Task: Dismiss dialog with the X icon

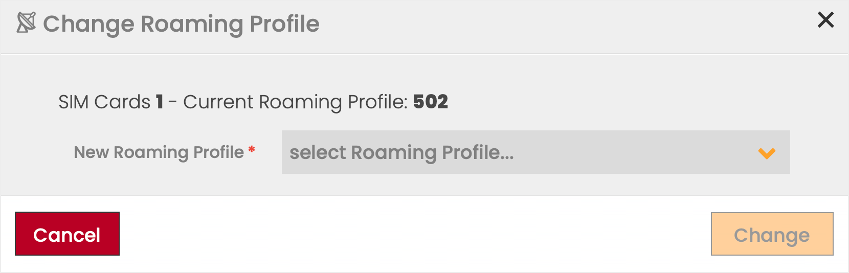Action: coord(825,20)
